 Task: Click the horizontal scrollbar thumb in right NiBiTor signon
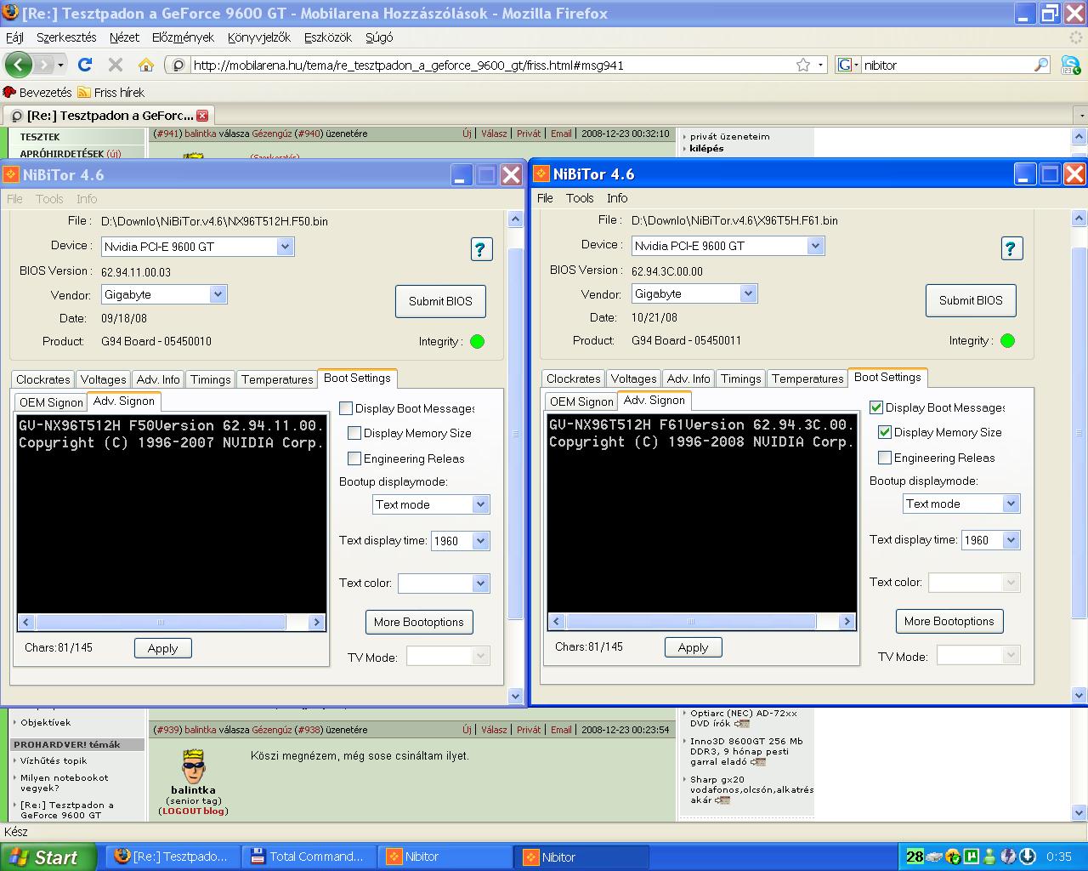tap(691, 622)
